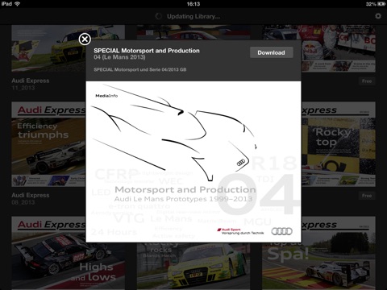Tap the Updating Library spinner icon
The width and height of the screenshot is (387, 290).
tap(158, 16)
